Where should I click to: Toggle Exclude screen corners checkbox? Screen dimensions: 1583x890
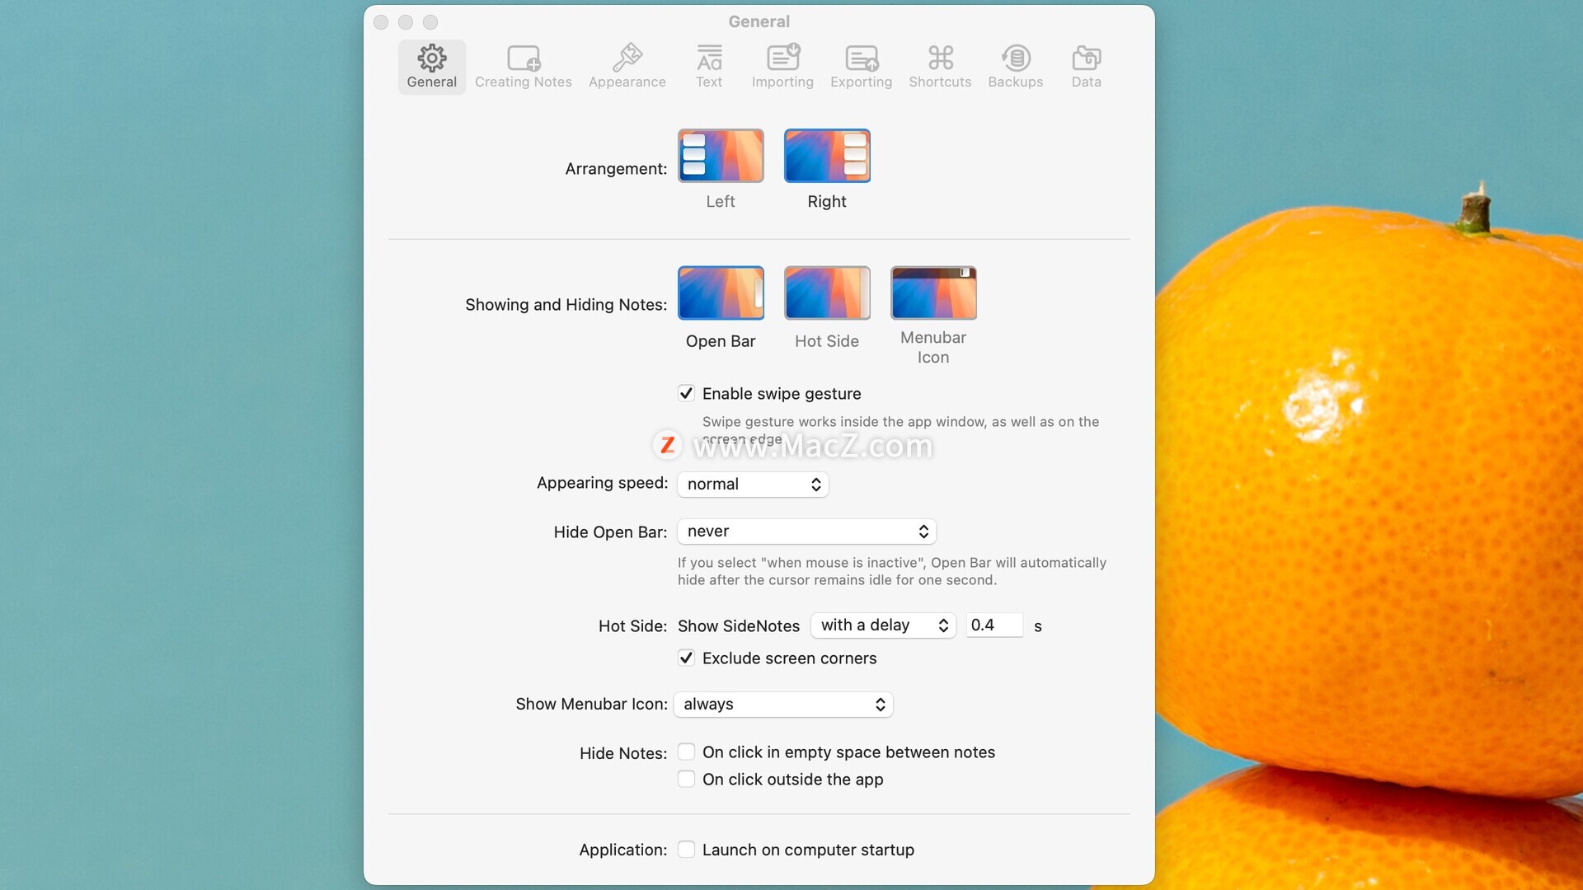[686, 658]
